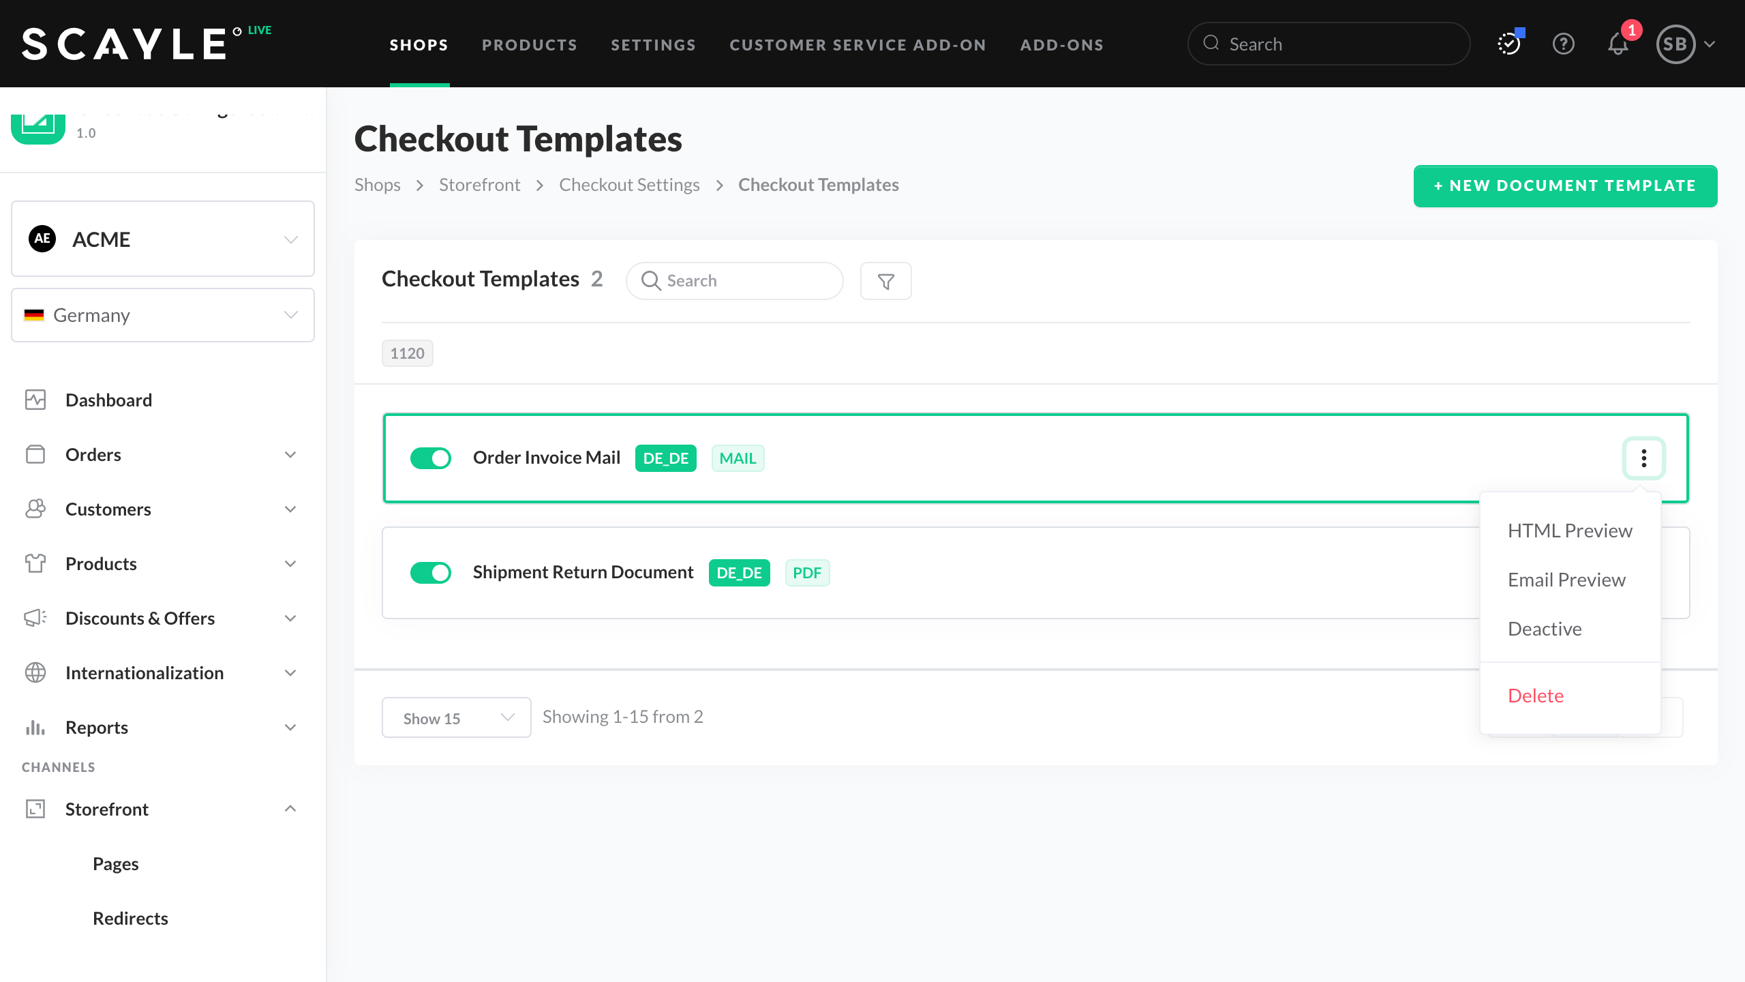This screenshot has width=1745, height=982.
Task: Open the activity status check icon
Action: click(1509, 44)
